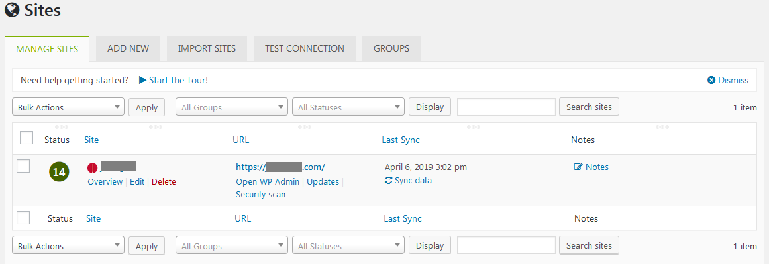Switch to the ADD NEW tab
The height and width of the screenshot is (264, 769).
[x=128, y=48]
